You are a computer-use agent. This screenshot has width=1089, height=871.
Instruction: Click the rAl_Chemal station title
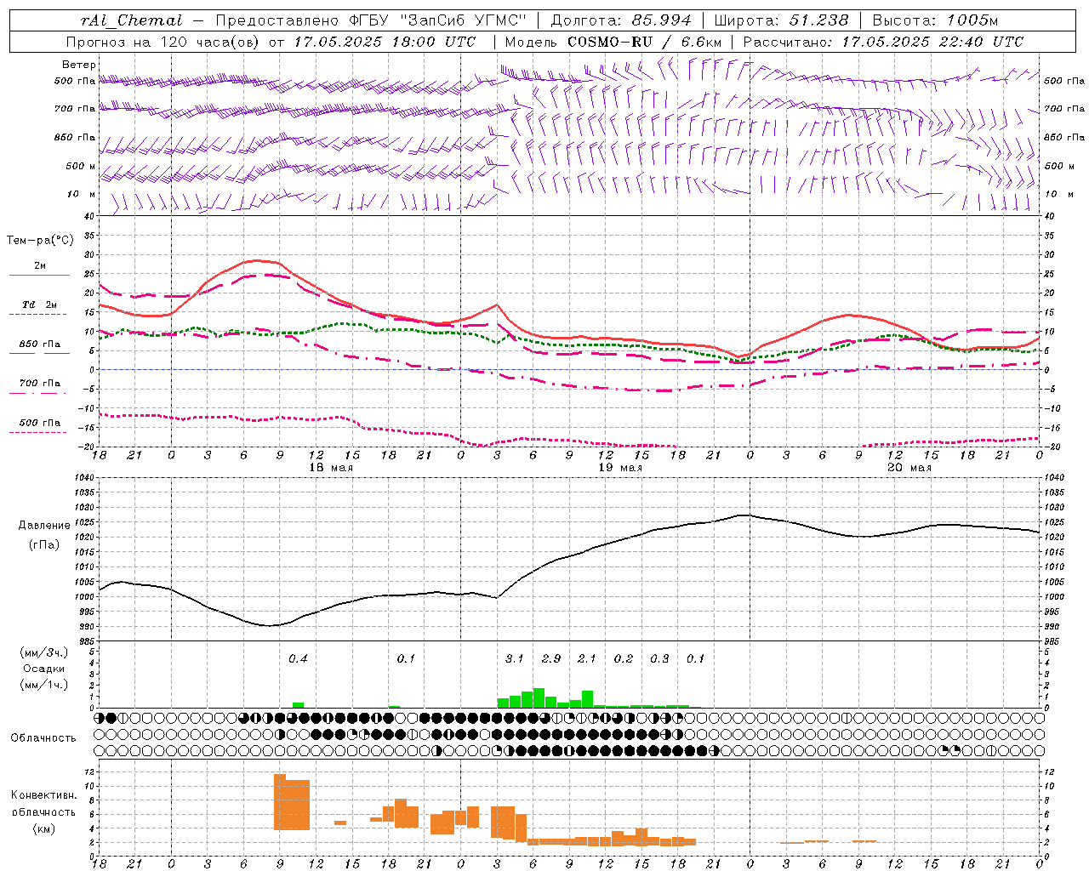tap(131, 20)
